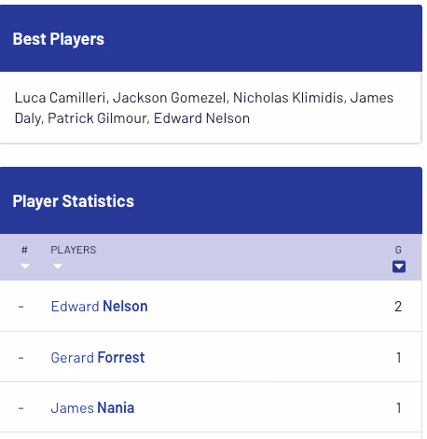This screenshot has height=439, width=427.
Task: Open James Nania's player profile link
Action: click(x=92, y=408)
